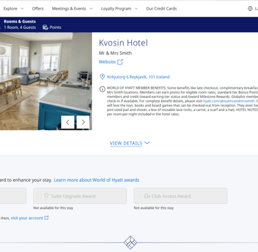Show previous hotel photo
258x252 pixels.
click(67, 122)
